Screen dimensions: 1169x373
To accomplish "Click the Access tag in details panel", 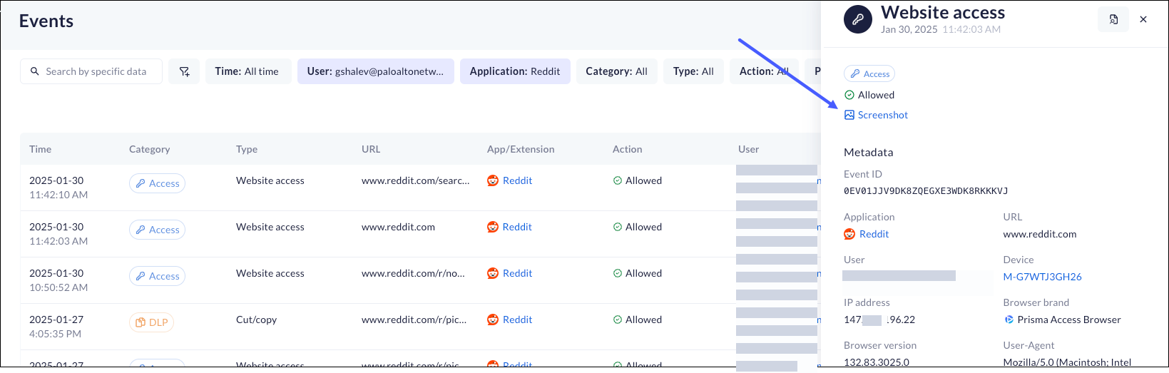I will click(869, 73).
